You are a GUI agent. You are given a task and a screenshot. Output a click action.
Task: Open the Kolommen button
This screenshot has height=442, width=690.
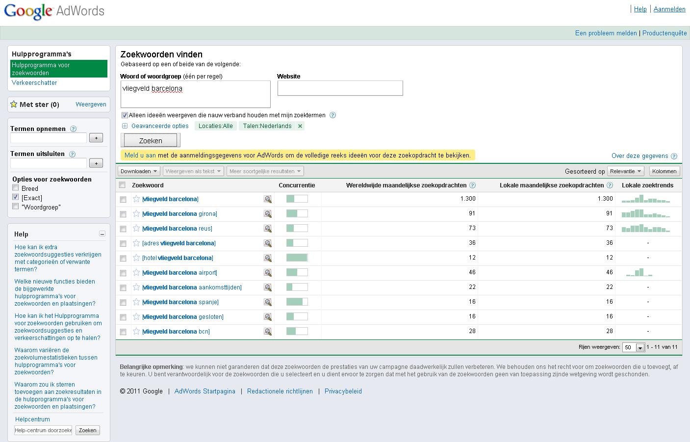(664, 171)
